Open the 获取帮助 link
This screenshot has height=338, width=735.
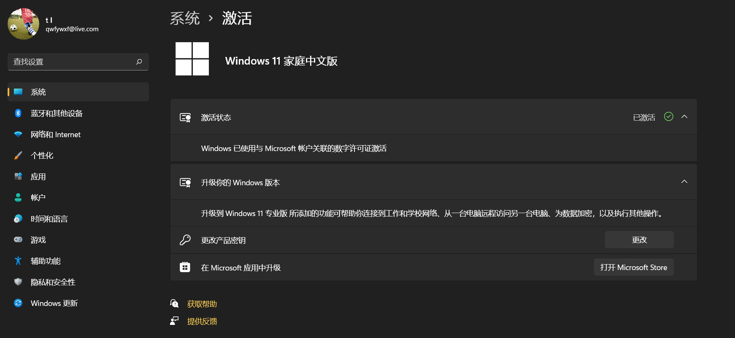click(202, 304)
